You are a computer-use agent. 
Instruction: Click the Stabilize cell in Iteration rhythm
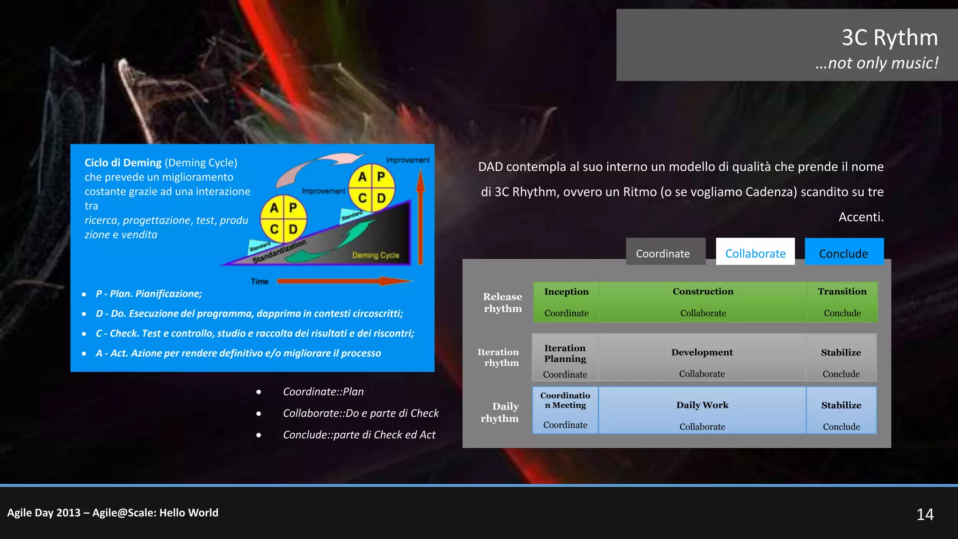(841, 357)
